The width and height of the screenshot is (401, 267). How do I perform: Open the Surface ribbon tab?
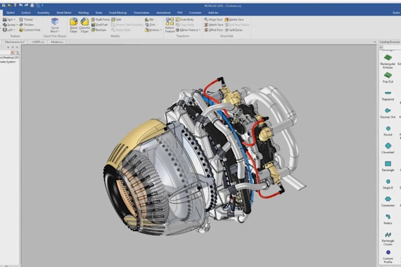[26, 12]
